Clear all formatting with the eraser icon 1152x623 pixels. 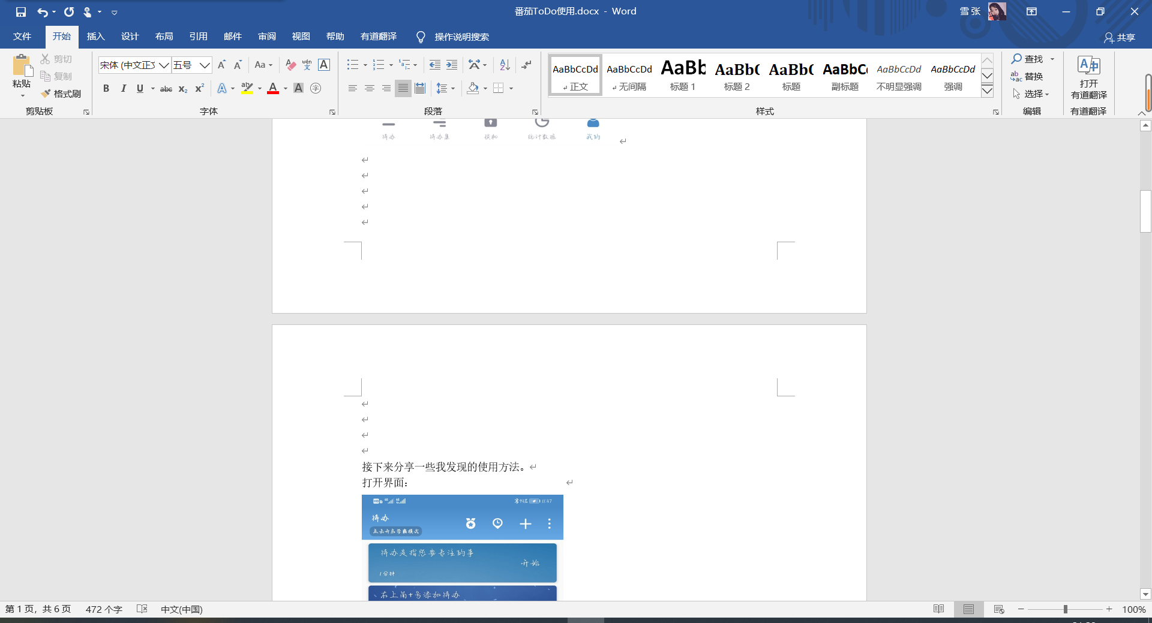pyautogui.click(x=291, y=65)
